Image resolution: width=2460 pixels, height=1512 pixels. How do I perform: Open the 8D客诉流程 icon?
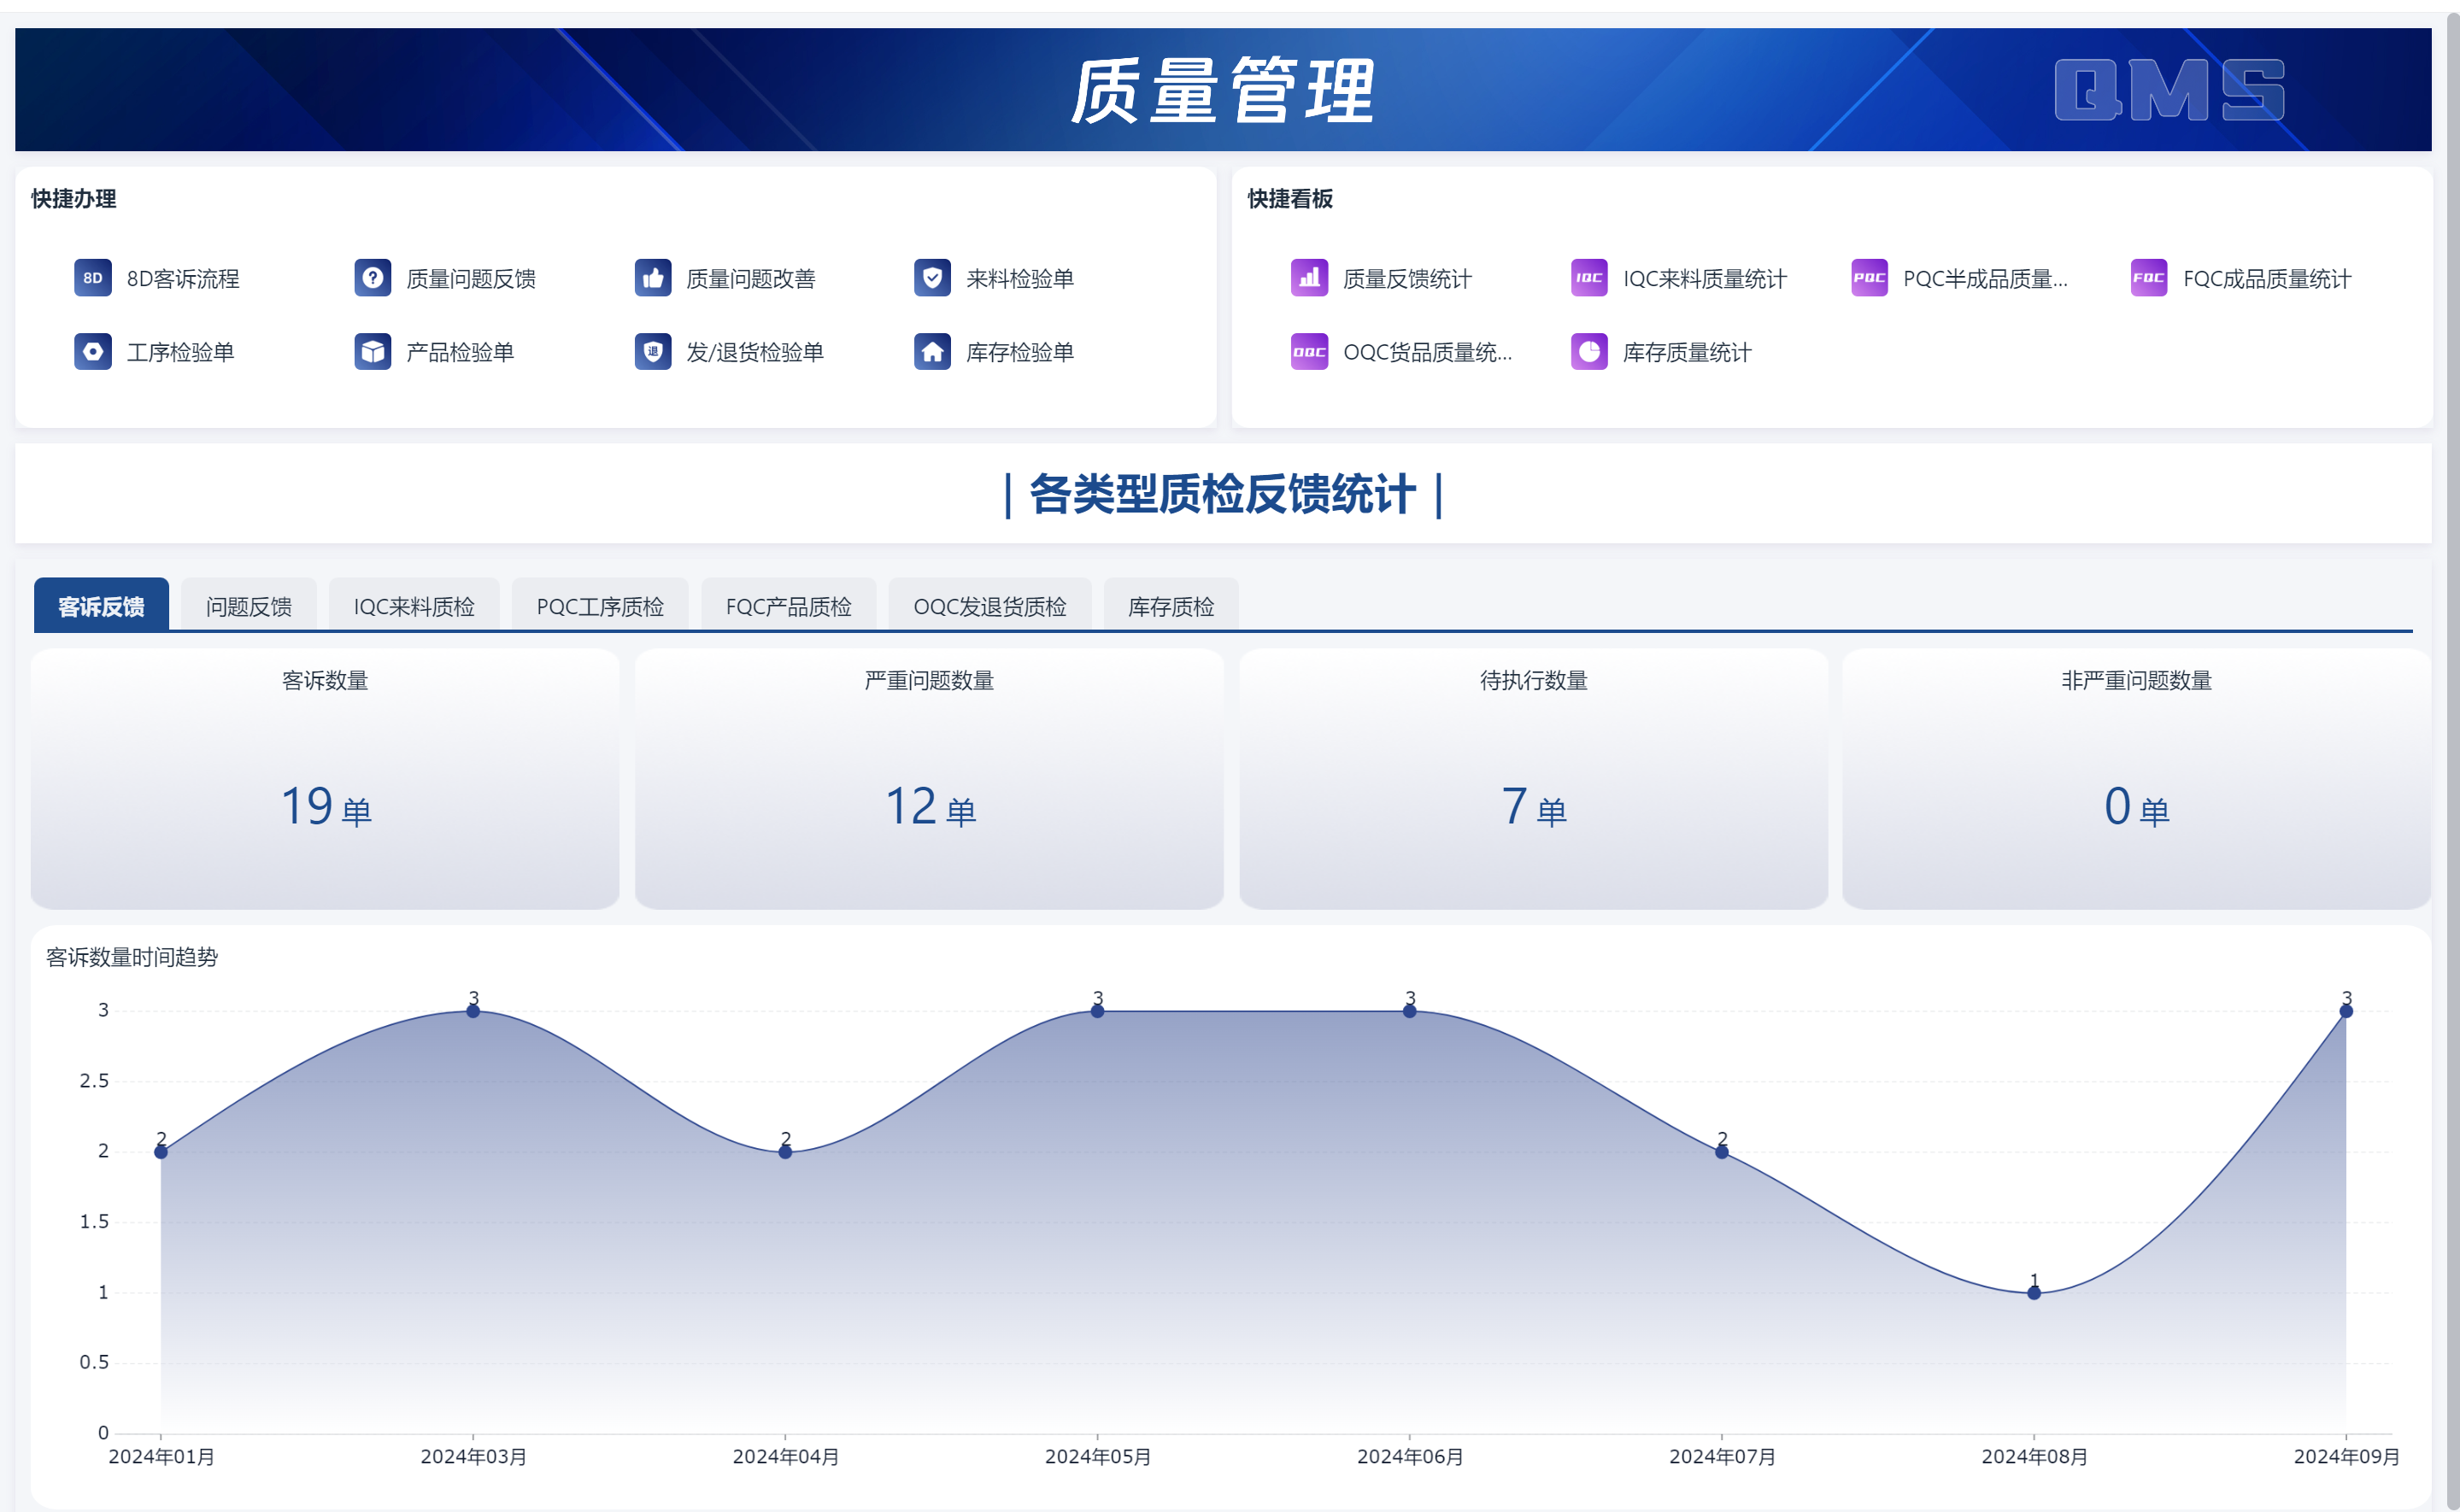click(93, 278)
